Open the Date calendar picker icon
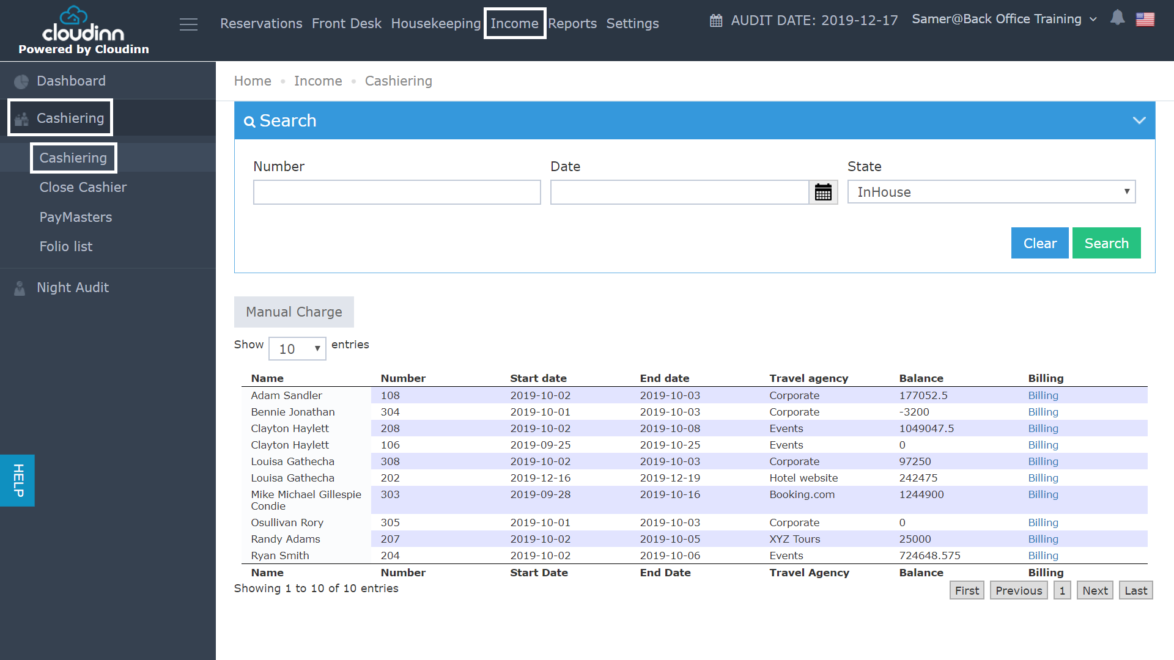 point(823,193)
